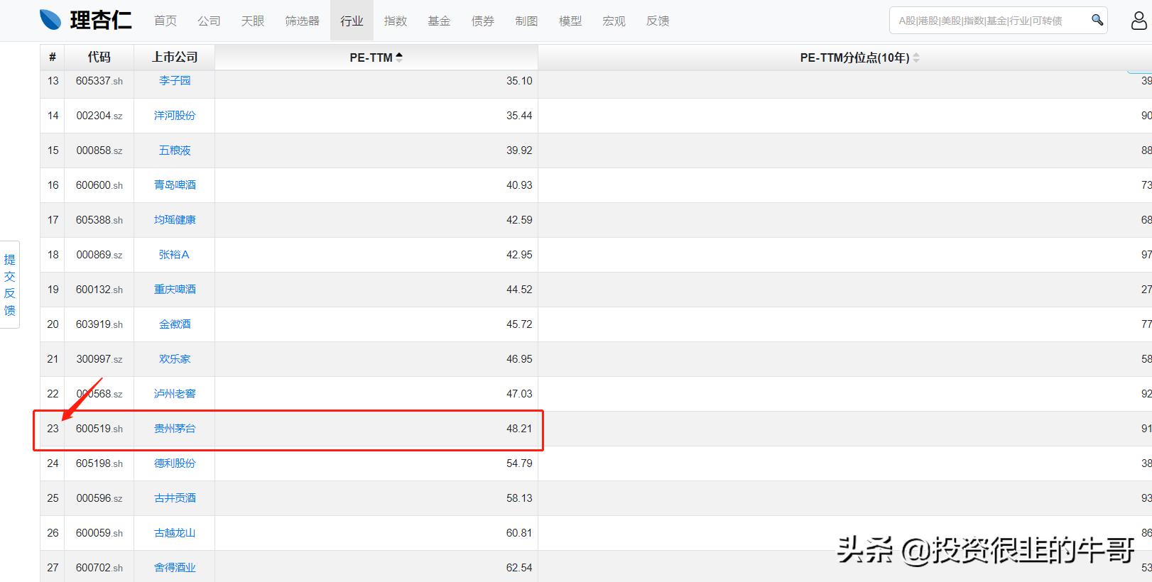Select stock code 605388.sh
Image resolution: width=1152 pixels, height=582 pixels.
[99, 220]
